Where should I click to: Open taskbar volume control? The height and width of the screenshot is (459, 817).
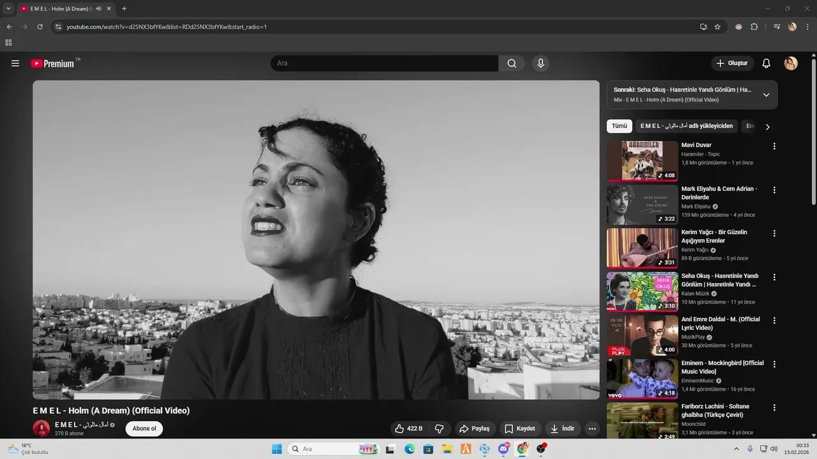pos(775,449)
